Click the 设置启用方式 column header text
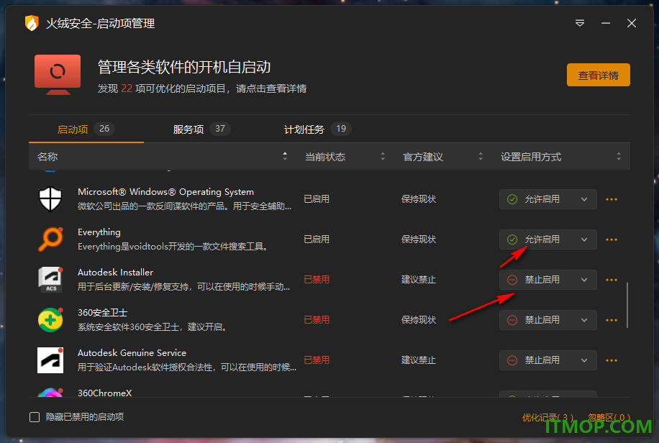 click(531, 157)
